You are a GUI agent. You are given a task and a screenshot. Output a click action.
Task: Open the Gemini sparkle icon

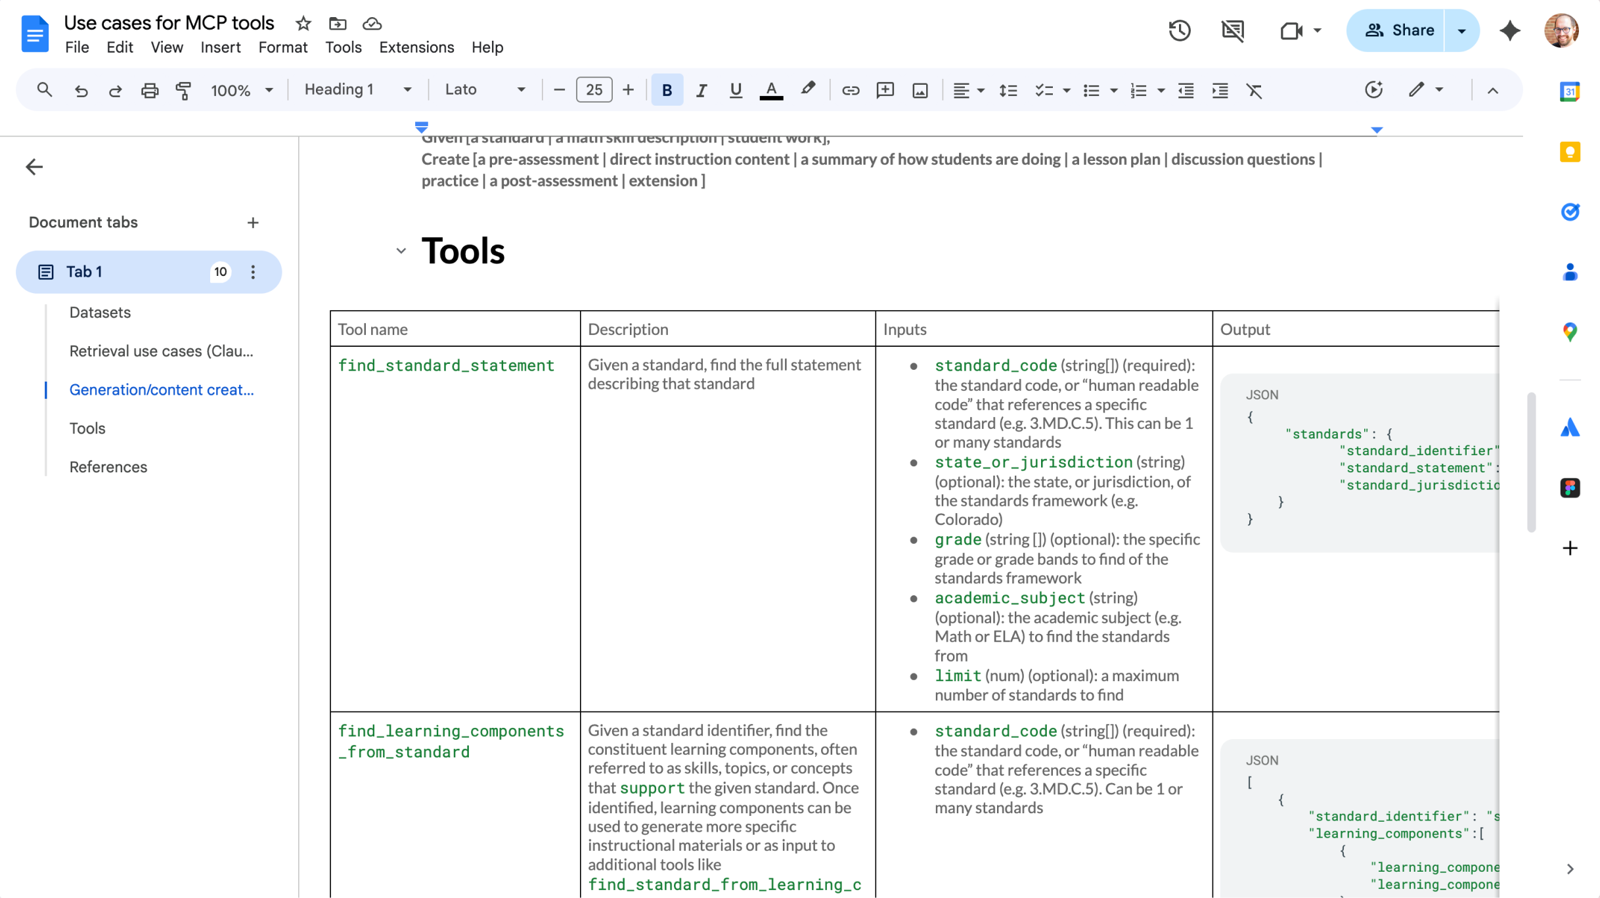[x=1509, y=30]
